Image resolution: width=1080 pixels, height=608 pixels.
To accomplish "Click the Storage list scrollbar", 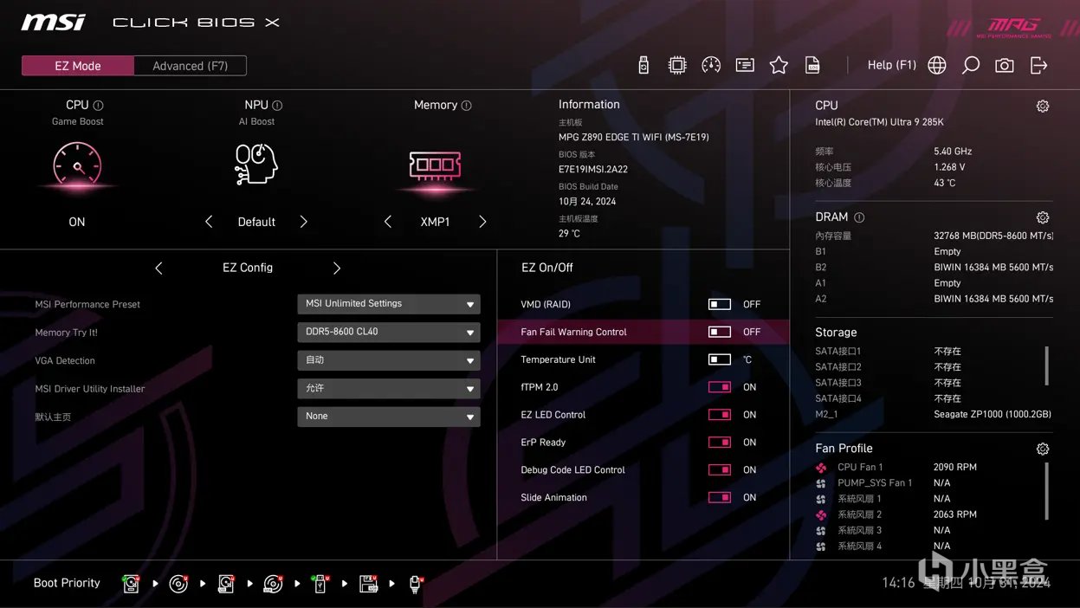I will pos(1047,365).
